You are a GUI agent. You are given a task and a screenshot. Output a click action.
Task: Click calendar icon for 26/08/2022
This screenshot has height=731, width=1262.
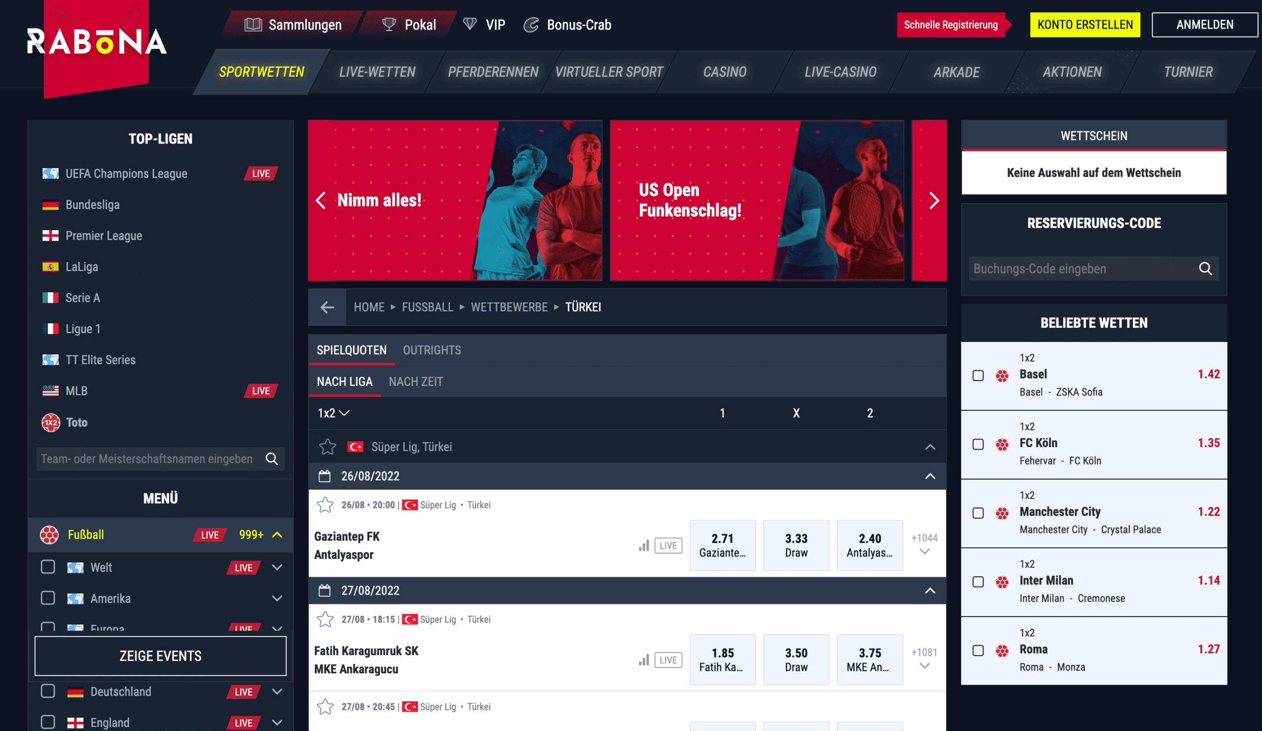coord(324,476)
